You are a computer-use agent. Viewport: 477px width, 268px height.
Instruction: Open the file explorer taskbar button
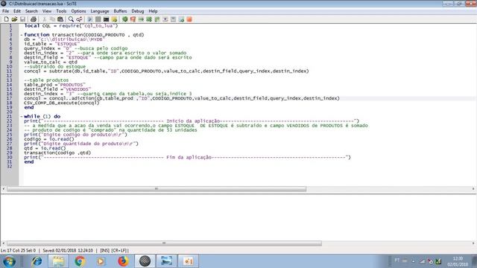[x=58, y=261]
